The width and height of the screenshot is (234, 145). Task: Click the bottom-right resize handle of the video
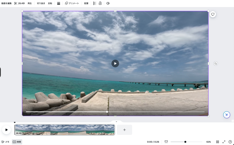pos(208,116)
